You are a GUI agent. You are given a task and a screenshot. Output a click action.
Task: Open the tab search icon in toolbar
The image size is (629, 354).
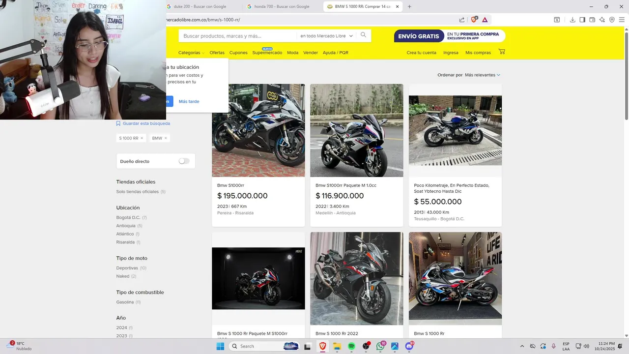pyautogui.click(x=557, y=20)
